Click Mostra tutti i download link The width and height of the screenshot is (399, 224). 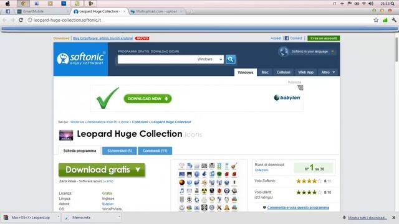(367, 218)
